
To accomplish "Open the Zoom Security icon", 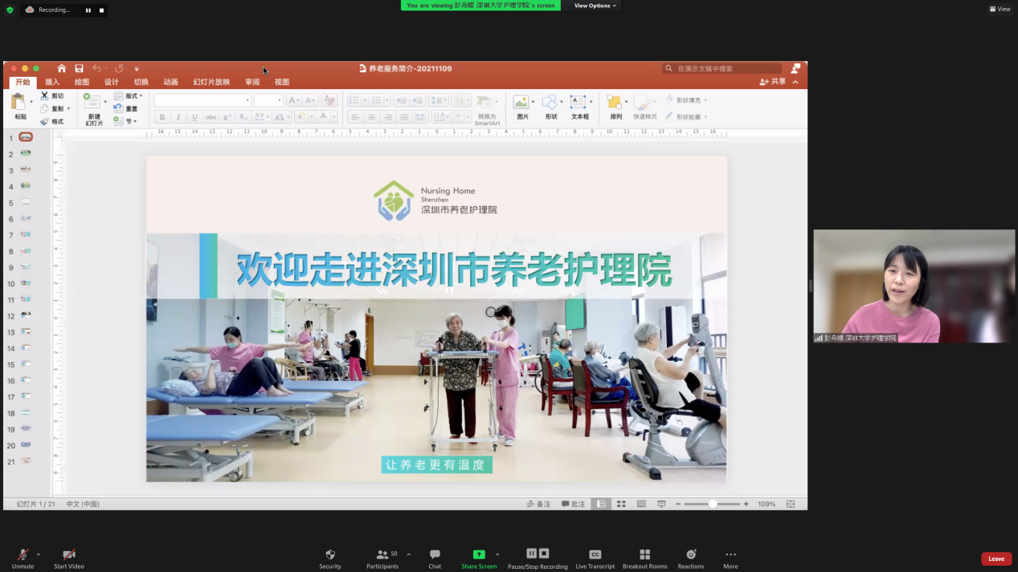I will pos(329,554).
